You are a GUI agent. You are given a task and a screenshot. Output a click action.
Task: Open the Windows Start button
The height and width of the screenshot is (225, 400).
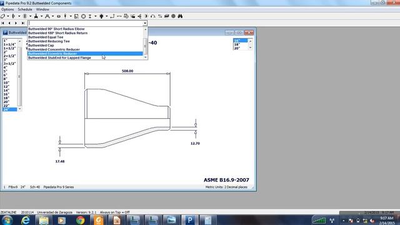(x=7, y=220)
